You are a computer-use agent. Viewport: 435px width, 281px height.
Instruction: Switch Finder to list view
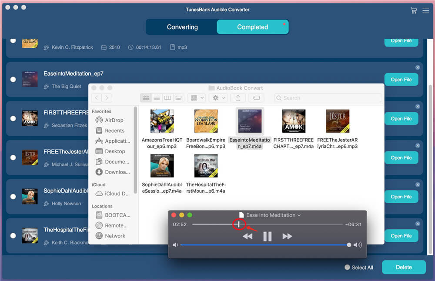coord(157,97)
